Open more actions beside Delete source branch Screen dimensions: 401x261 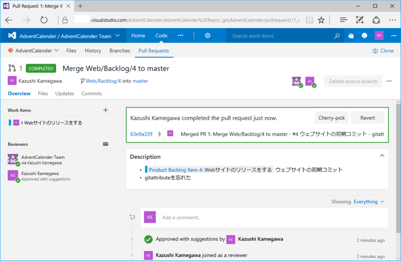tap(389, 81)
